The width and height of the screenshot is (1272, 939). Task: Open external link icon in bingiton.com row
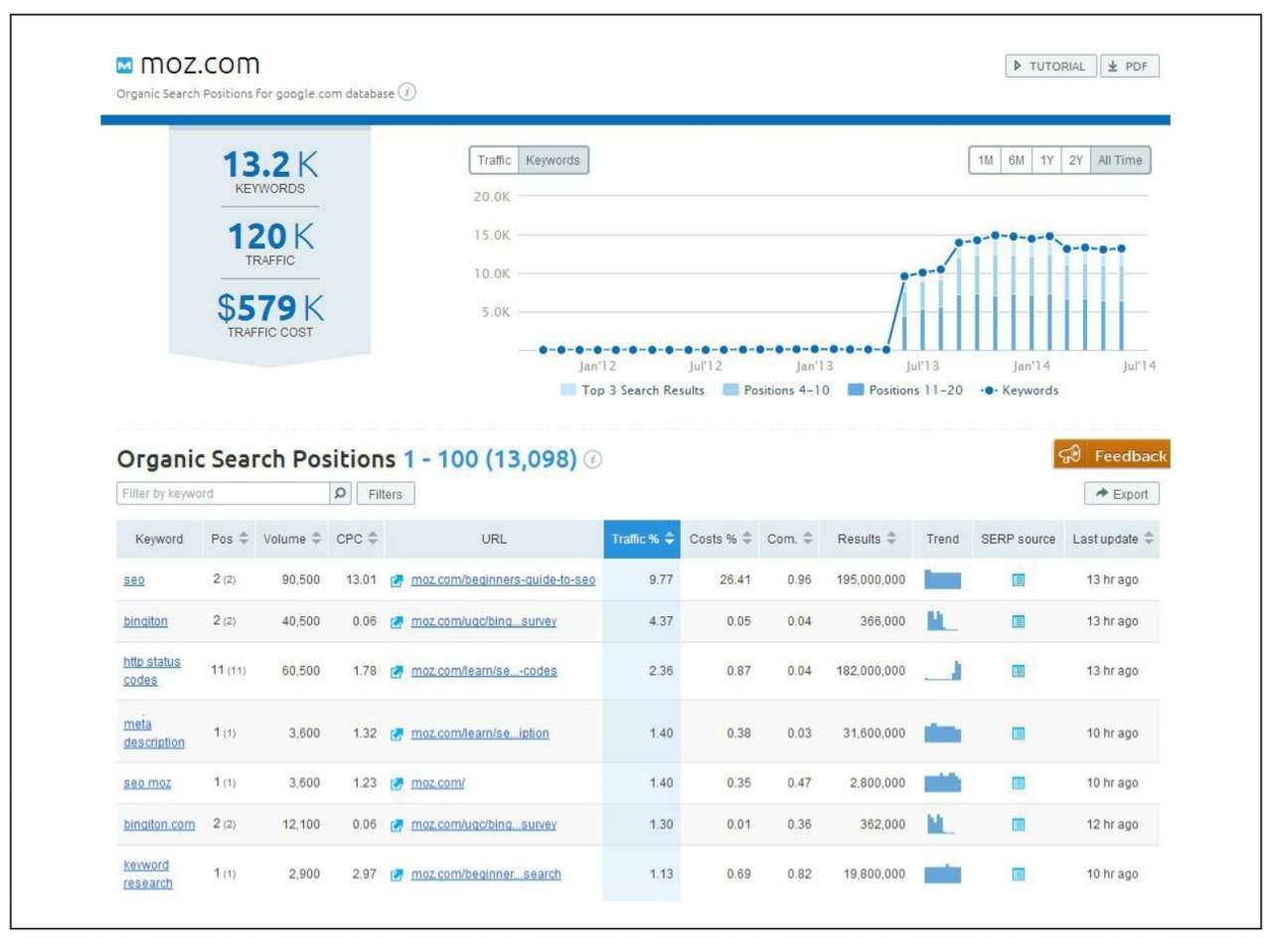[x=397, y=825]
